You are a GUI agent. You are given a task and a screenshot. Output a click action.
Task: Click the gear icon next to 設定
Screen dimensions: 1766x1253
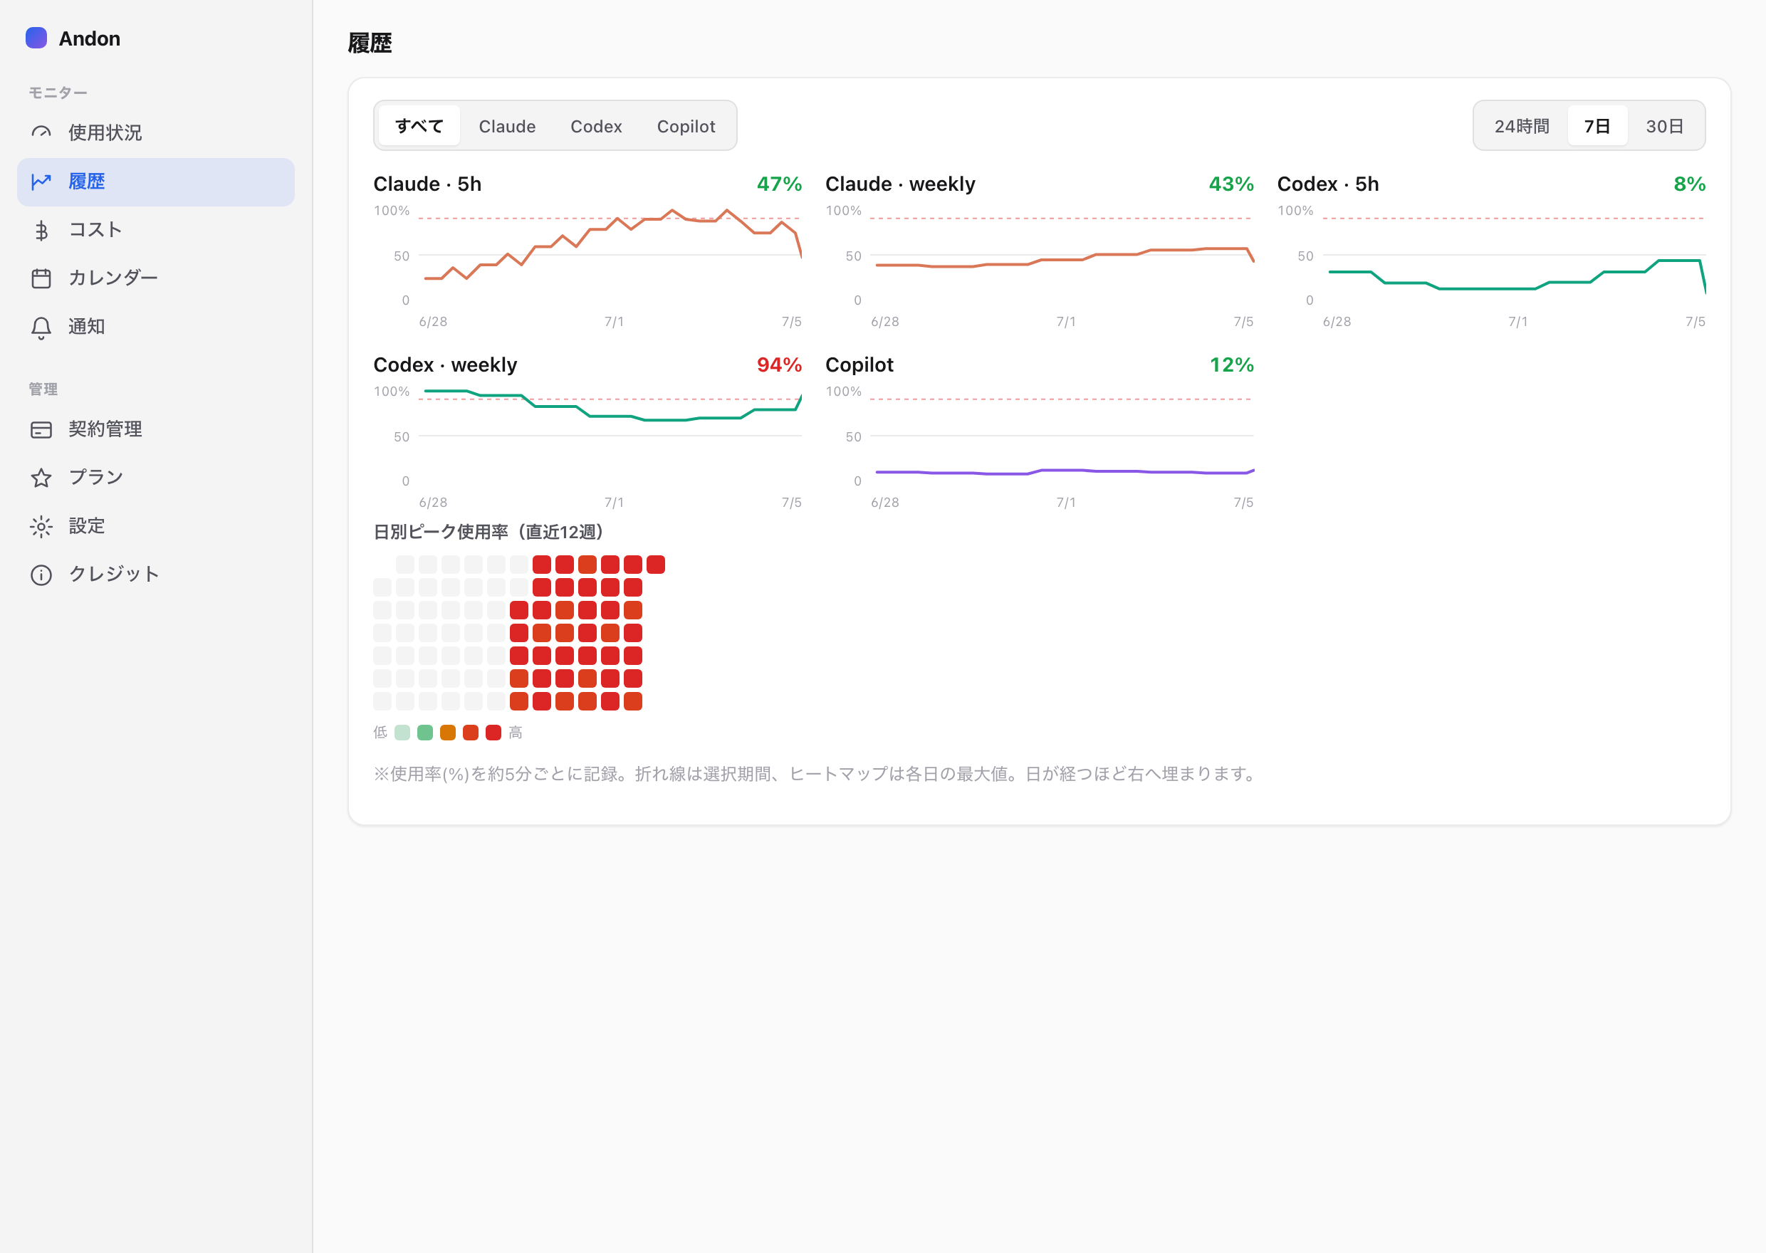41,526
